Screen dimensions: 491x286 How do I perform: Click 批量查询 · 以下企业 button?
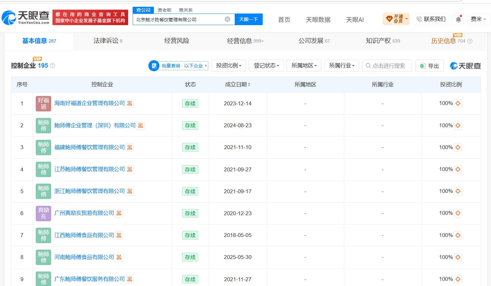[x=178, y=66]
